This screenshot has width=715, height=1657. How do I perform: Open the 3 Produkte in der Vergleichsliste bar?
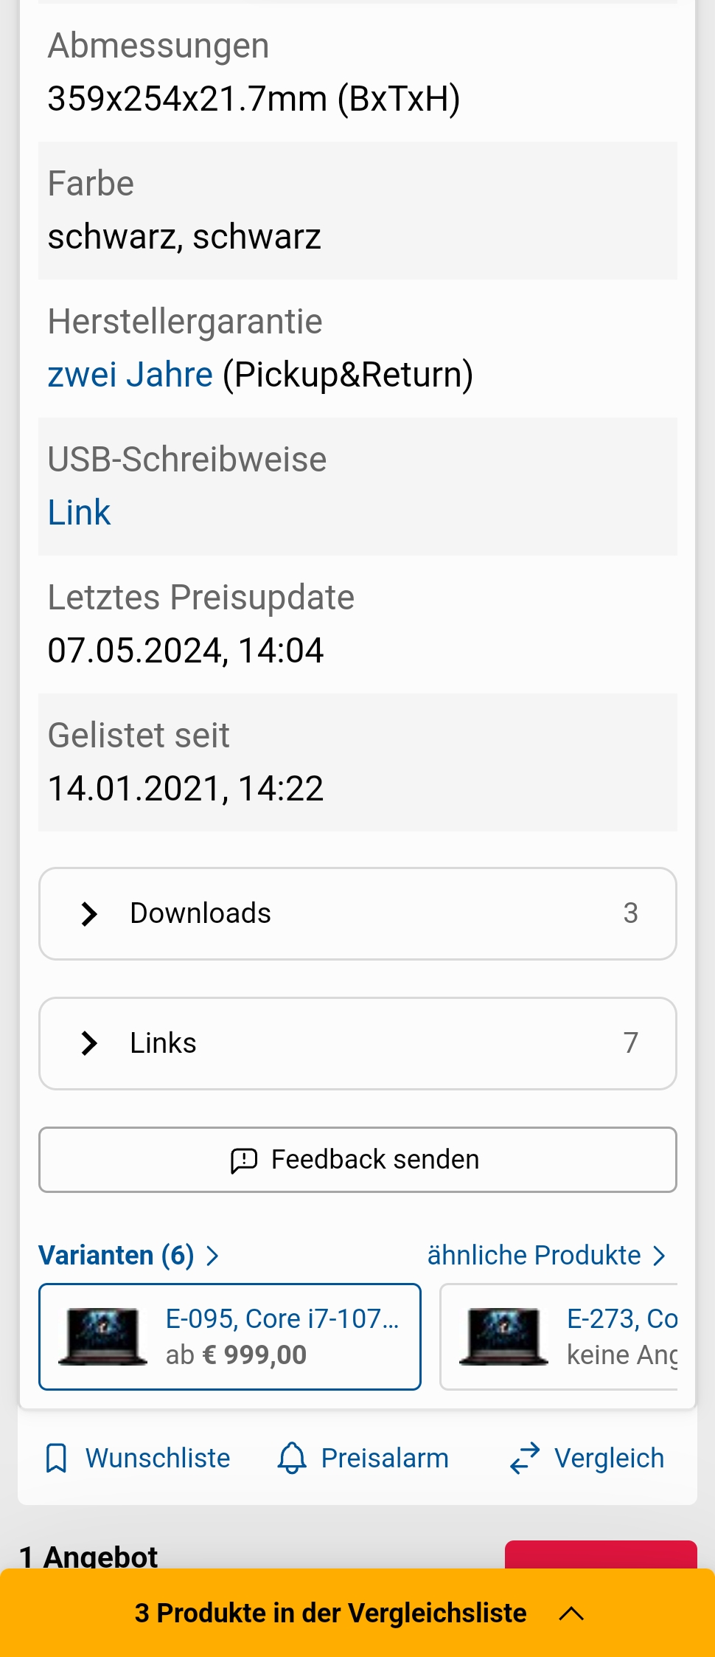pos(357,1613)
